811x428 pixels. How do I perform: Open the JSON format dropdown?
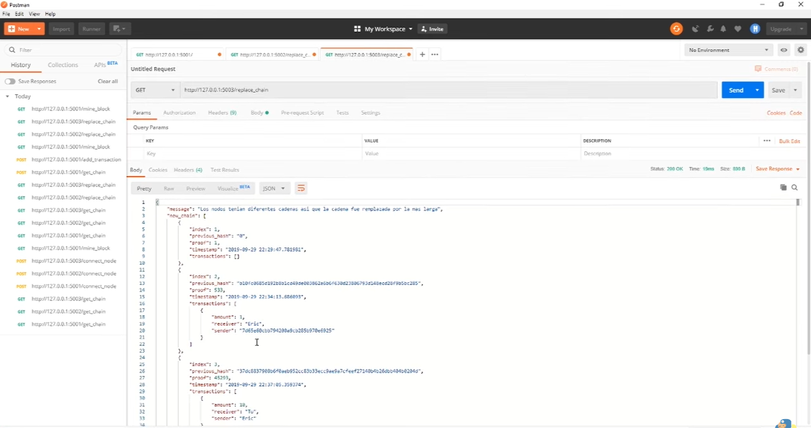pos(274,188)
